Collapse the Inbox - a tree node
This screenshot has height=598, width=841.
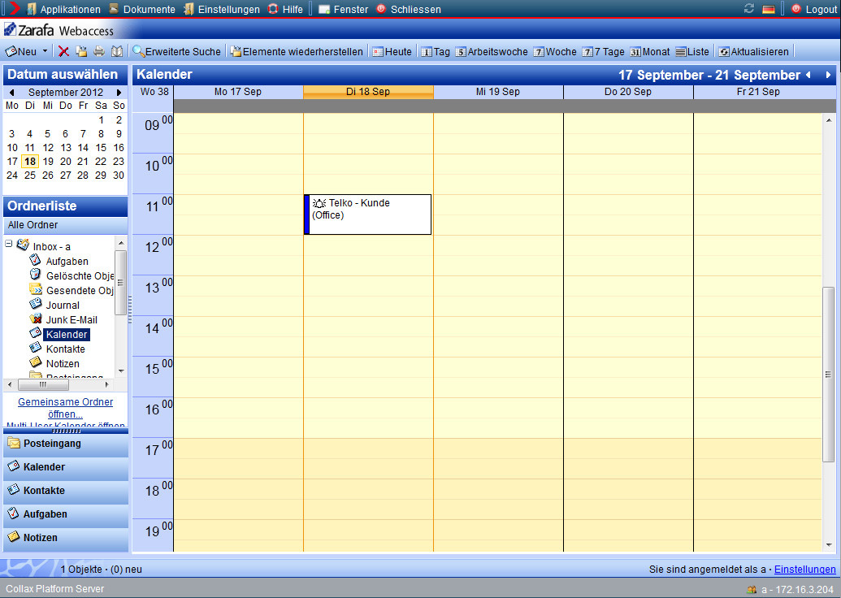coord(9,244)
